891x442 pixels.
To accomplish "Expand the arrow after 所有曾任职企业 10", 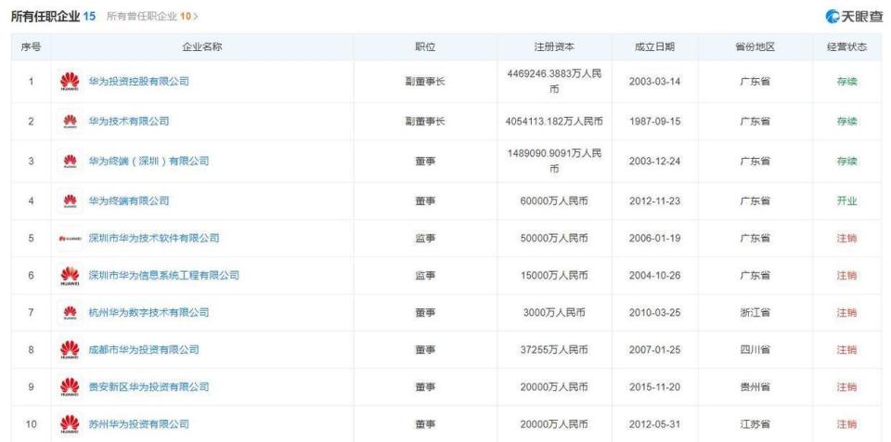I will tap(196, 17).
